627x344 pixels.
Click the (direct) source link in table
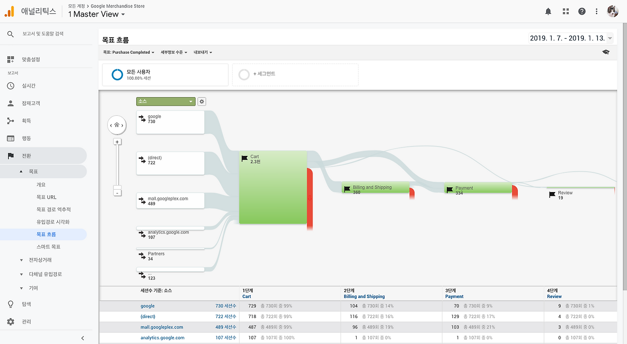[x=148, y=317]
